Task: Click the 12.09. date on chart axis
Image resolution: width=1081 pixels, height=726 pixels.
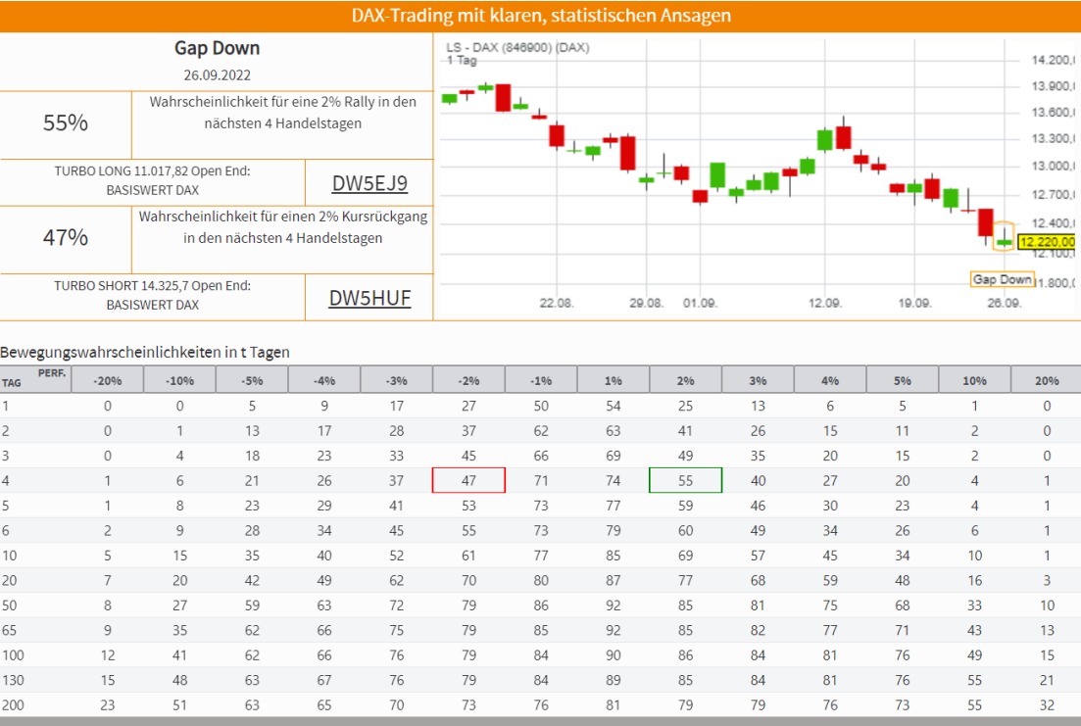Action: [825, 303]
